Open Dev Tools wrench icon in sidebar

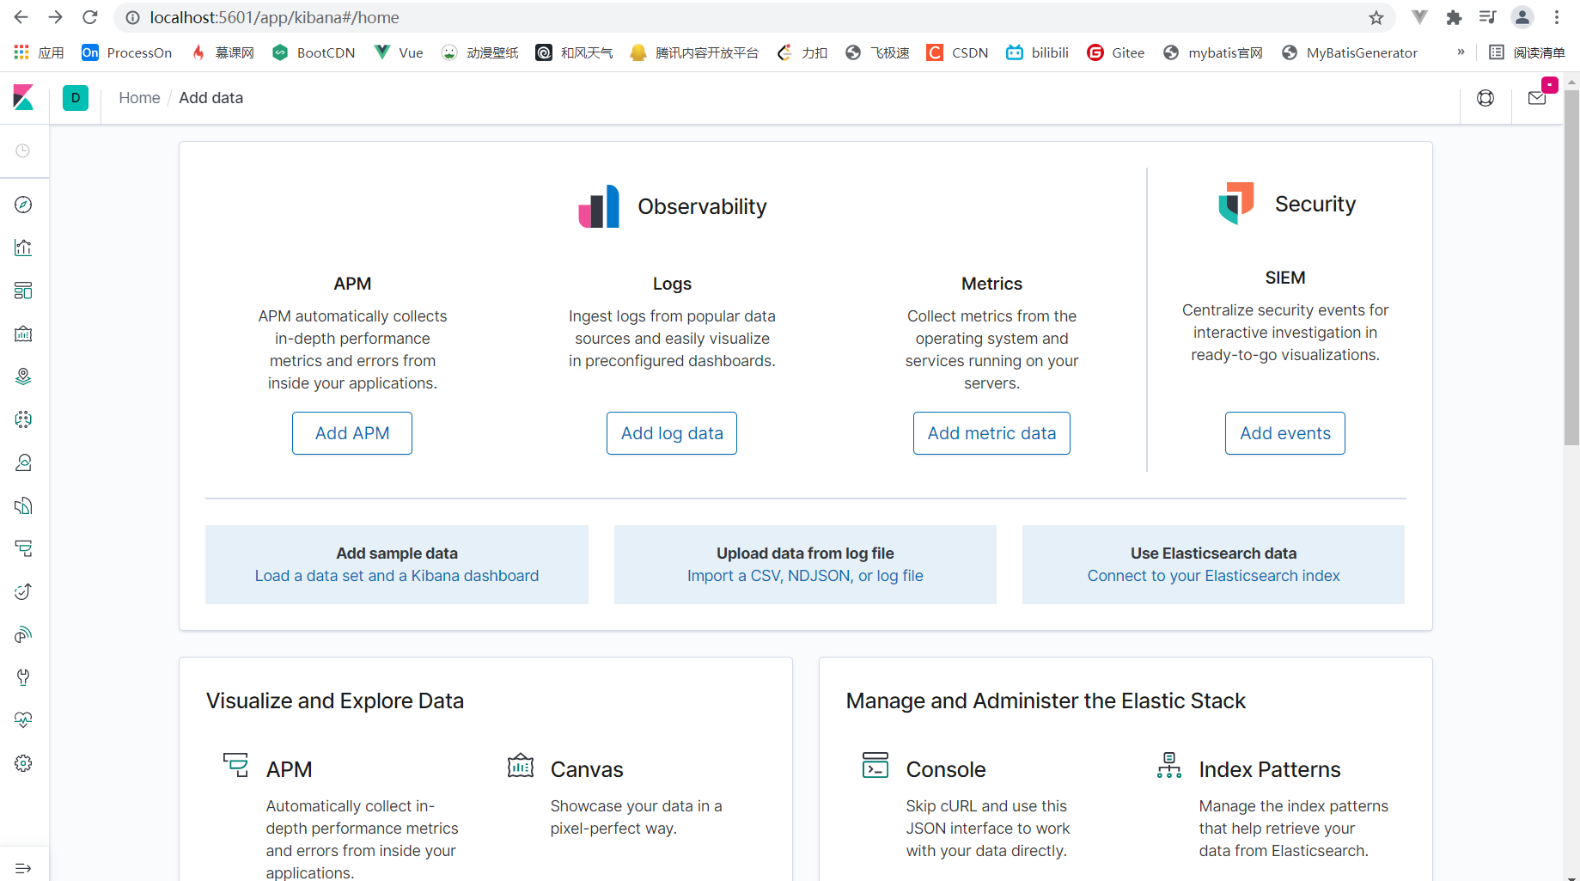tap(23, 677)
